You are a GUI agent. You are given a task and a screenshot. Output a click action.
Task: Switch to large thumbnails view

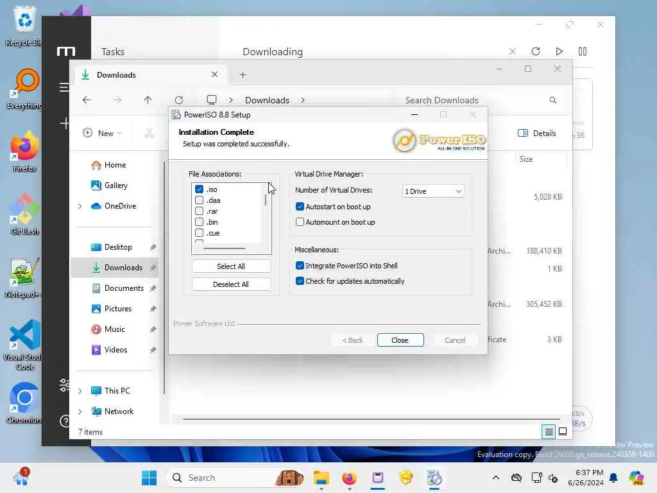click(x=563, y=431)
